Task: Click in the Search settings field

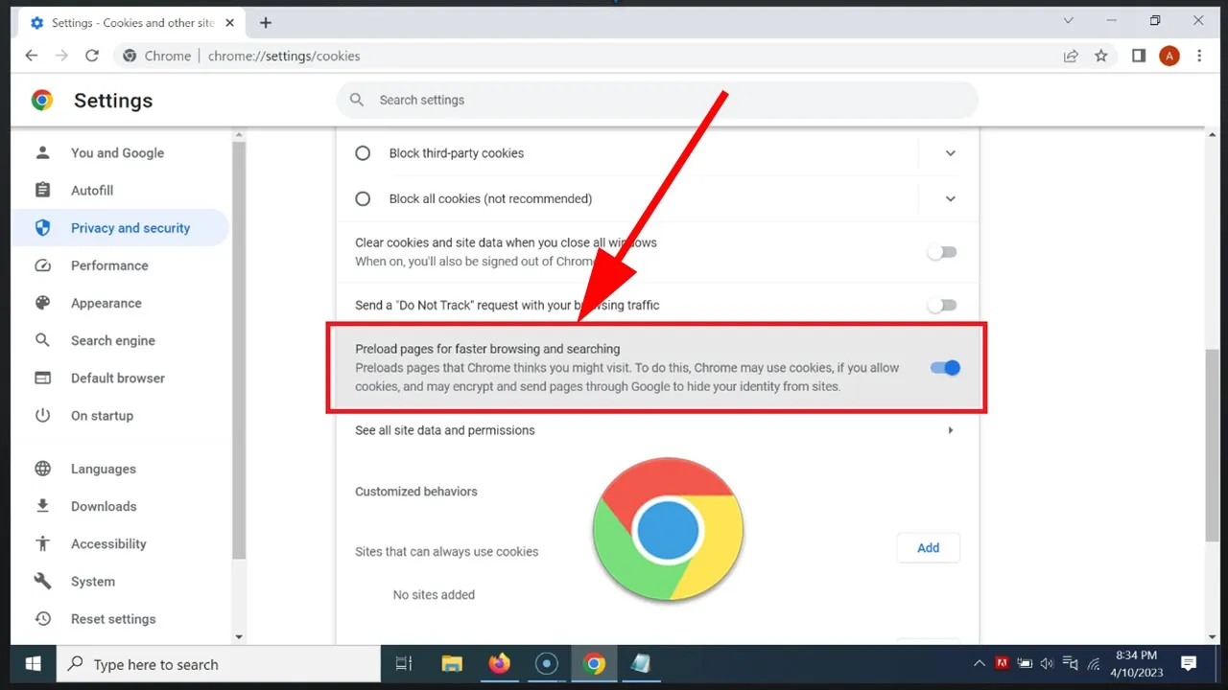Action: pyautogui.click(x=657, y=100)
